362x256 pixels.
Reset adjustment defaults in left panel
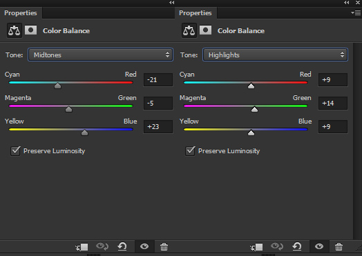(x=122, y=246)
